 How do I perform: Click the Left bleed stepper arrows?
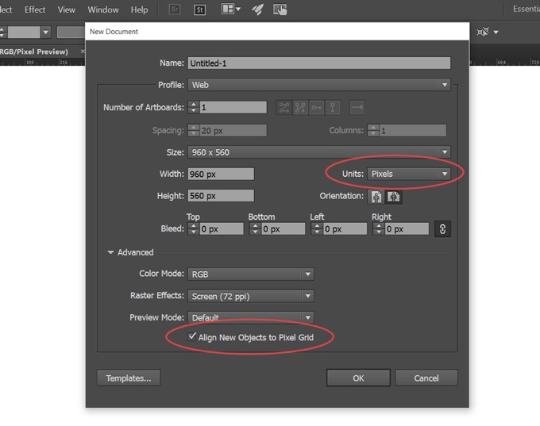(x=317, y=228)
